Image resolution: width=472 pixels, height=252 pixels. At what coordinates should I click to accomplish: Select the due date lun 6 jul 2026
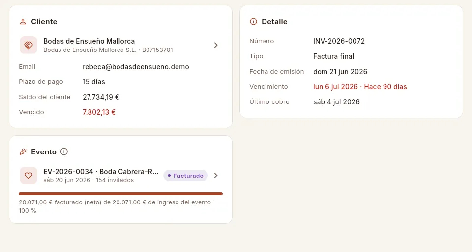click(335, 87)
